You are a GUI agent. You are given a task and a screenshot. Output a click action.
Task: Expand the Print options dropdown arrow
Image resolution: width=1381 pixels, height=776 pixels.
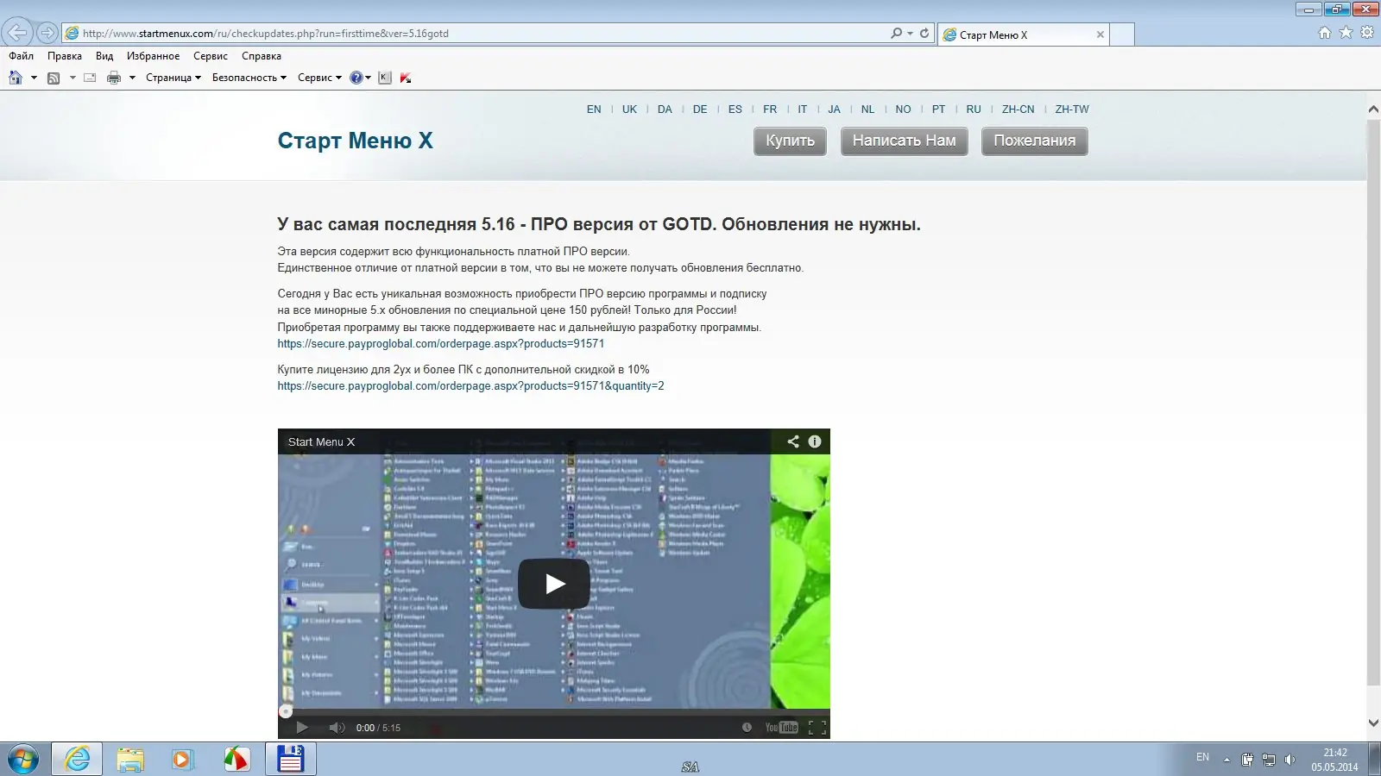tap(132, 78)
